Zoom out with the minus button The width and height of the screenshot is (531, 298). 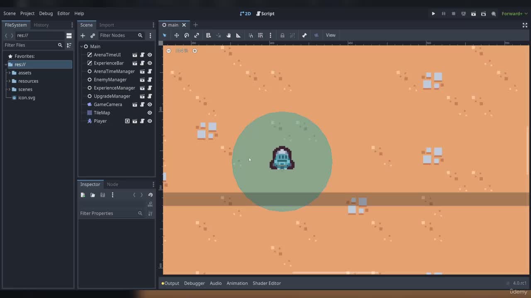tap(168, 50)
